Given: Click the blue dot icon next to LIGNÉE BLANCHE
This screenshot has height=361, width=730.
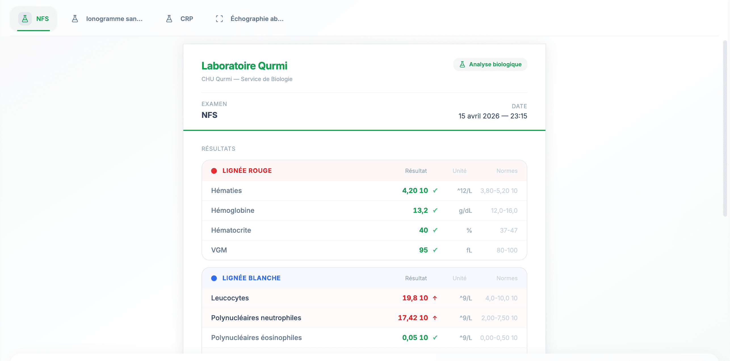Looking at the screenshot, I should coord(214,278).
